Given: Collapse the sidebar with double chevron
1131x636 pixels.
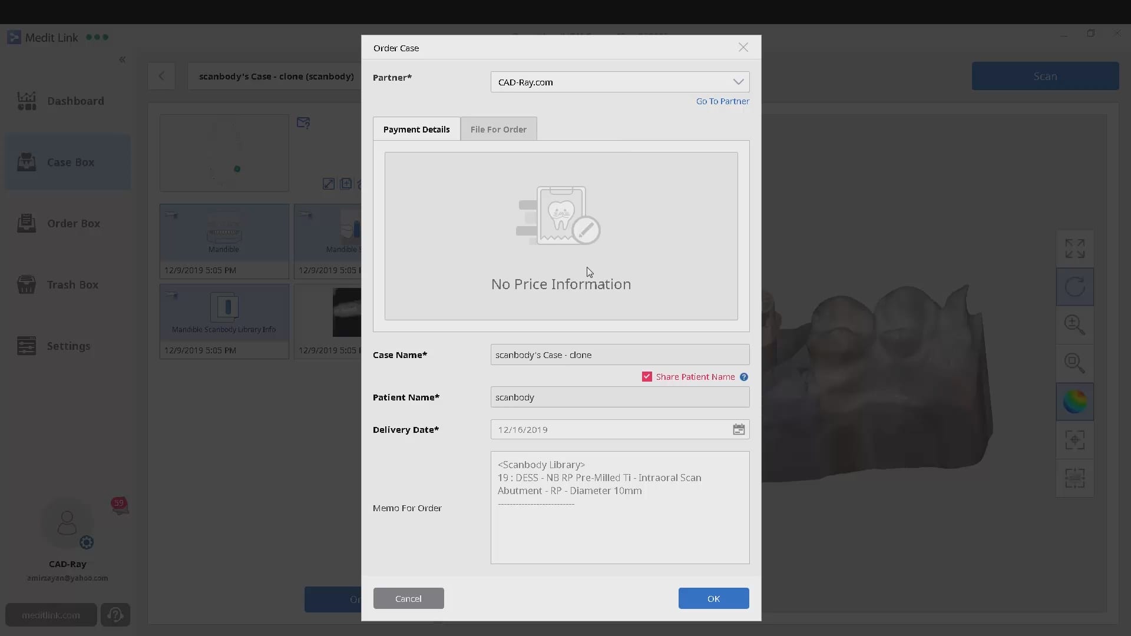Looking at the screenshot, I should [x=123, y=59].
